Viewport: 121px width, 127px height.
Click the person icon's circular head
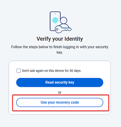[64, 20]
